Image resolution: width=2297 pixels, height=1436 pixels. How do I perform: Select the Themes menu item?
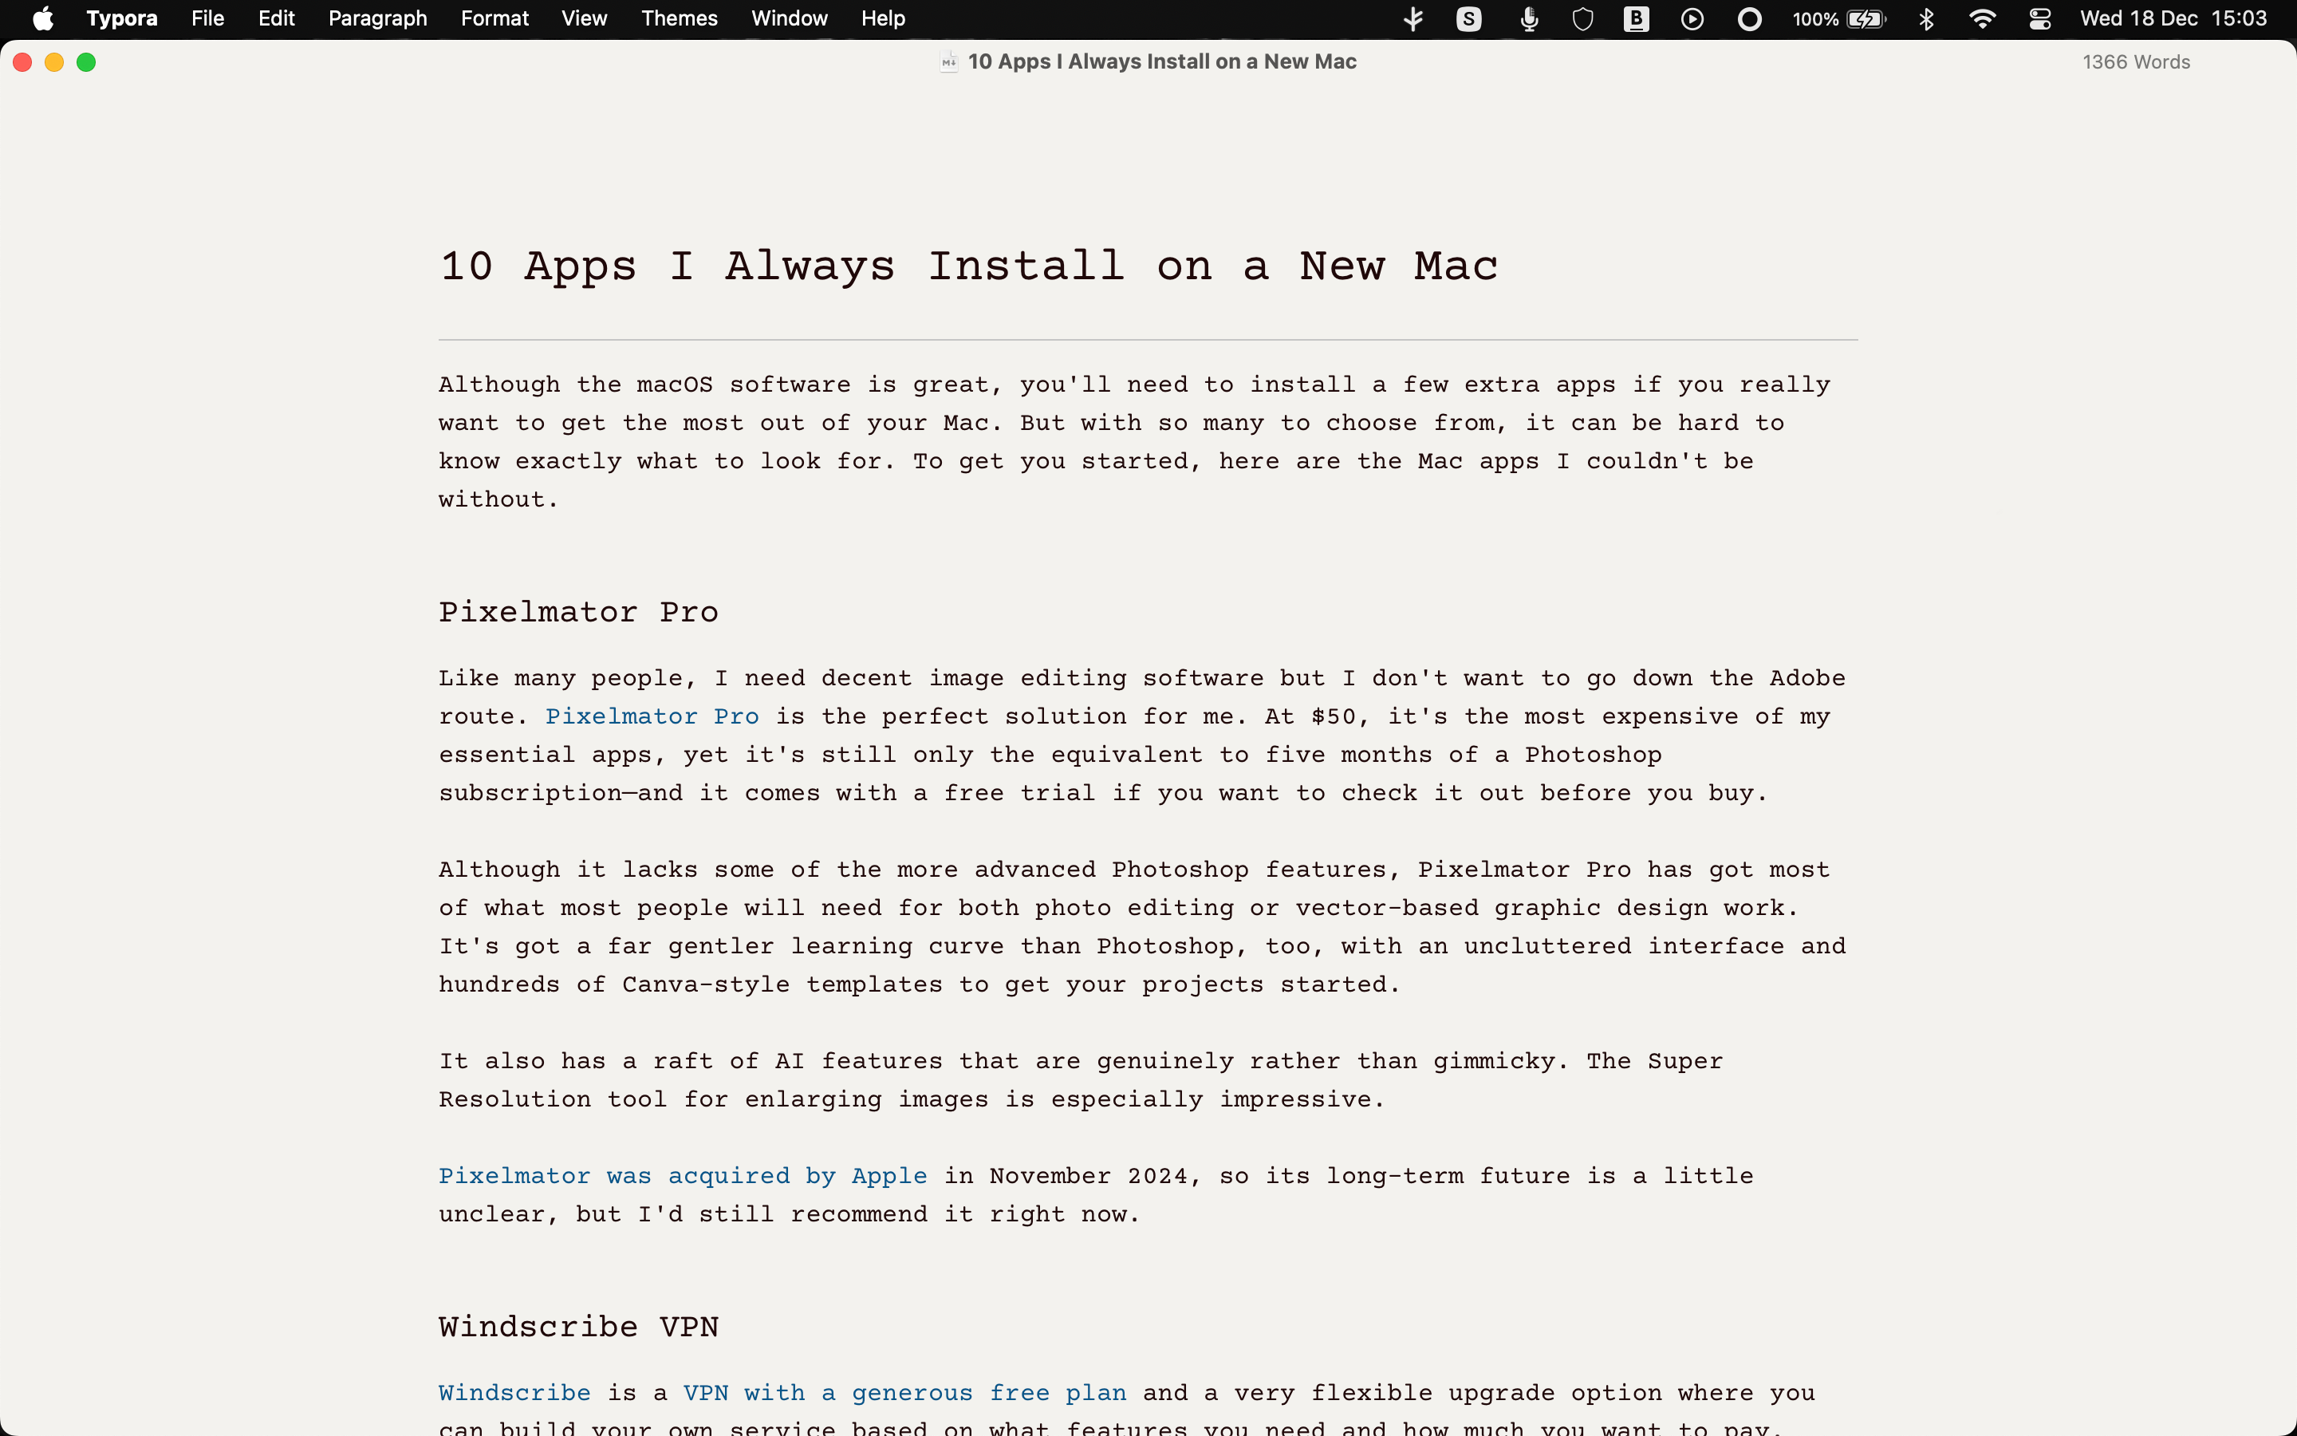680,18
